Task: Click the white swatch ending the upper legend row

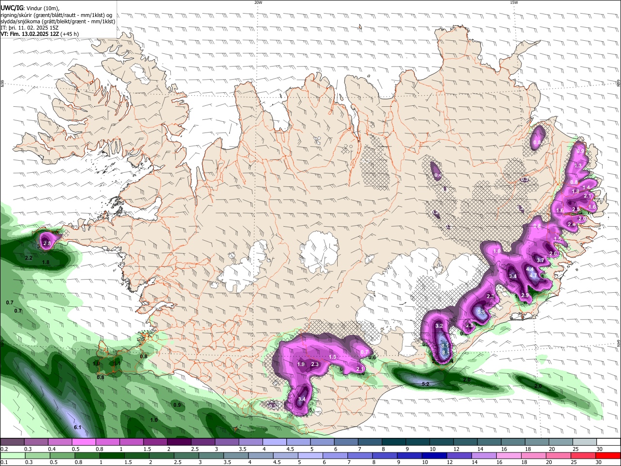Action: [608, 442]
